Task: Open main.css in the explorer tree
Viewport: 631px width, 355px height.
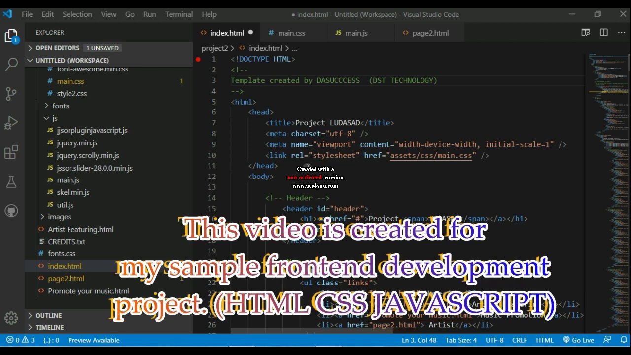Action: point(70,81)
